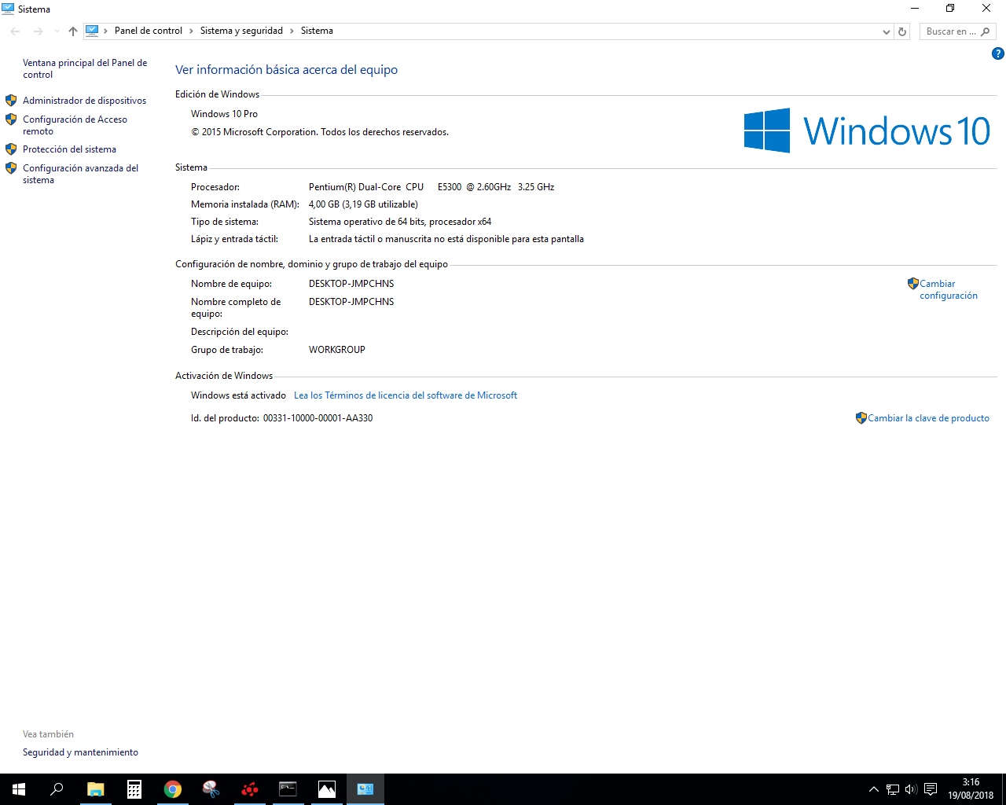Screen dimensions: 1006x805
Task: Open the red dots app on taskbar
Action: tap(249, 789)
